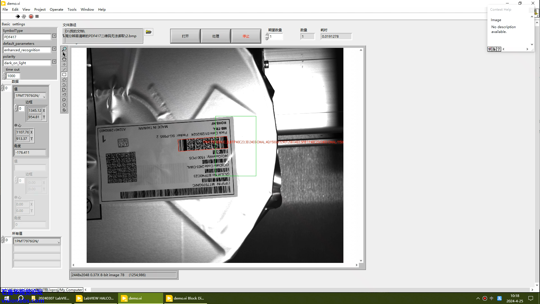Select the Freehand region tool
The width and height of the screenshot is (540, 304).
tap(64, 100)
